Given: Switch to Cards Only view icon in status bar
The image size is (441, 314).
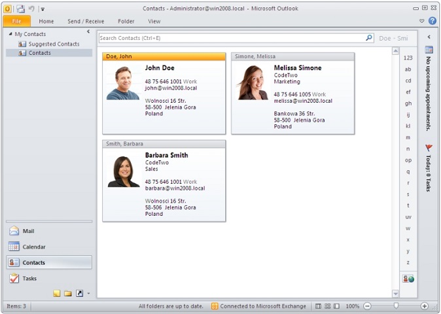Looking at the screenshot, I should click(327, 306).
